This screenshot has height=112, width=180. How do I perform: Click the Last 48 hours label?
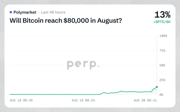tap(53, 12)
